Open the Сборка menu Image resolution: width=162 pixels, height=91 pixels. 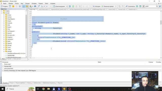pos(27,4)
